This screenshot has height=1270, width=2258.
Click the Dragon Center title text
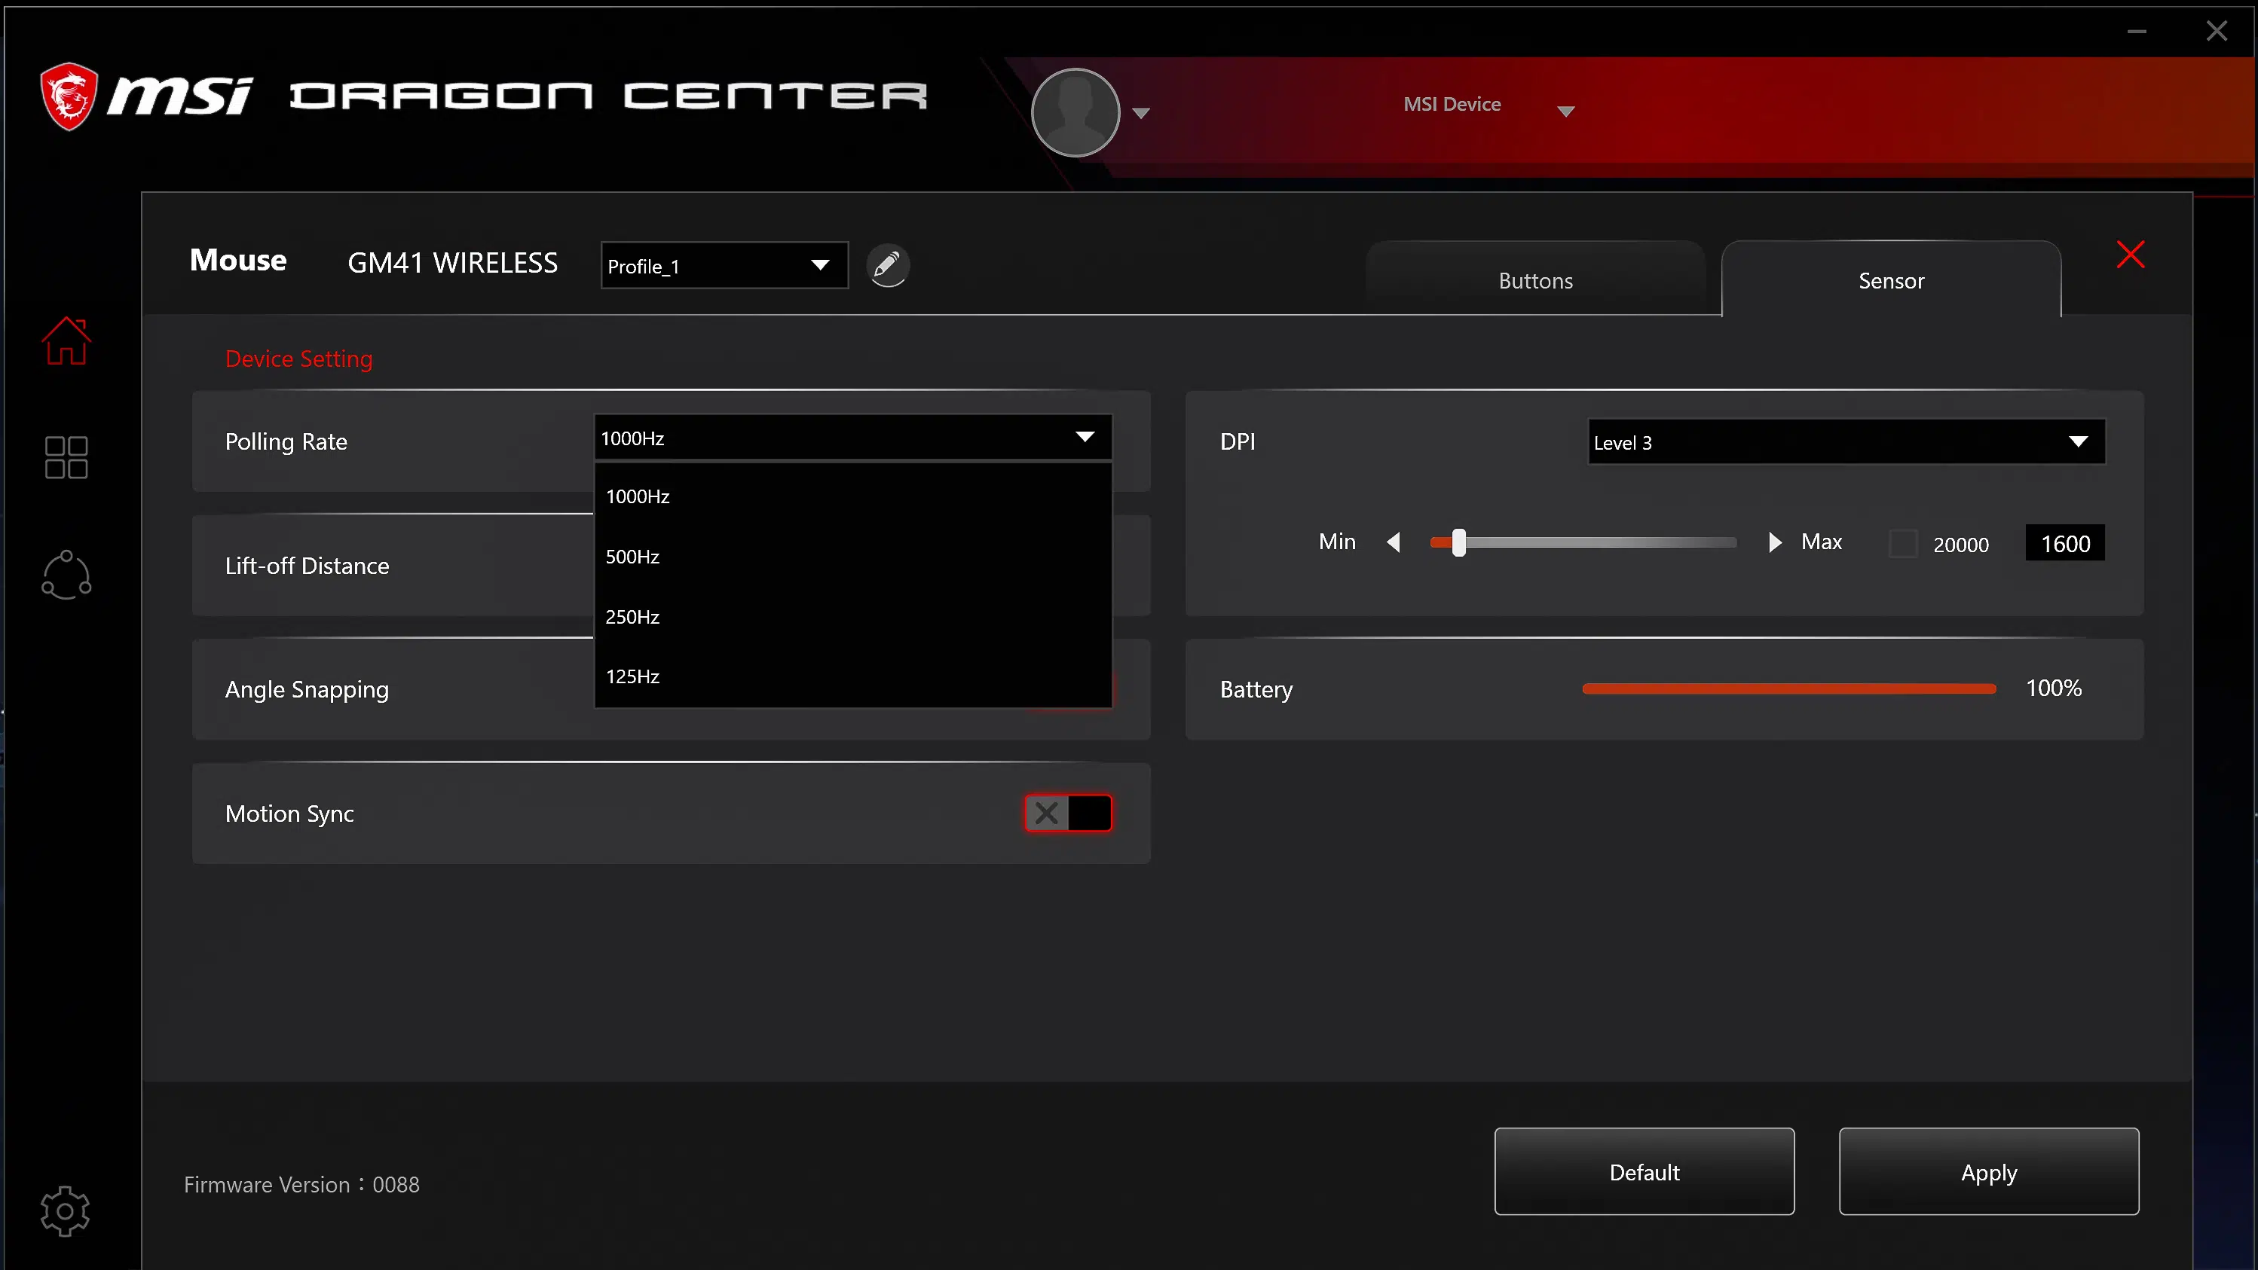[x=608, y=96]
